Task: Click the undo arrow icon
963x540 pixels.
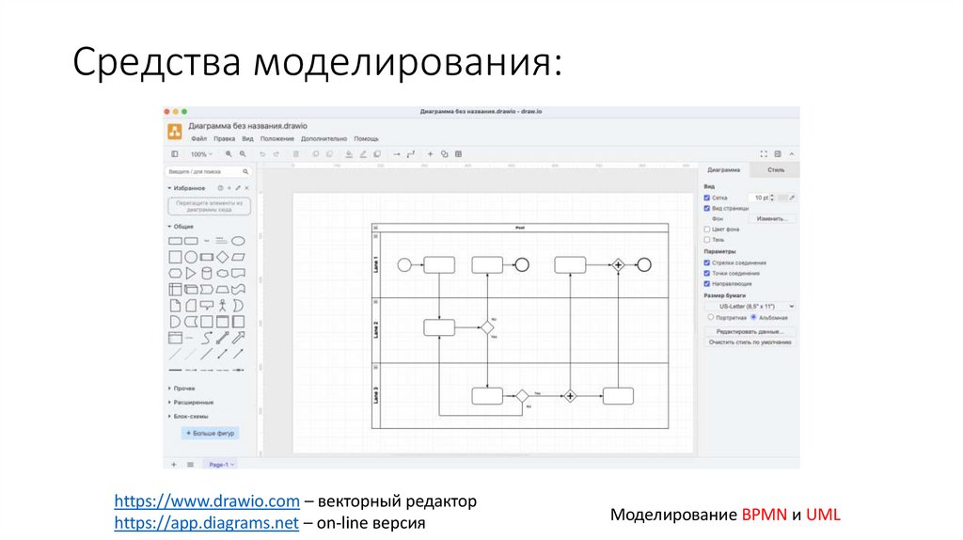Action: click(x=262, y=154)
